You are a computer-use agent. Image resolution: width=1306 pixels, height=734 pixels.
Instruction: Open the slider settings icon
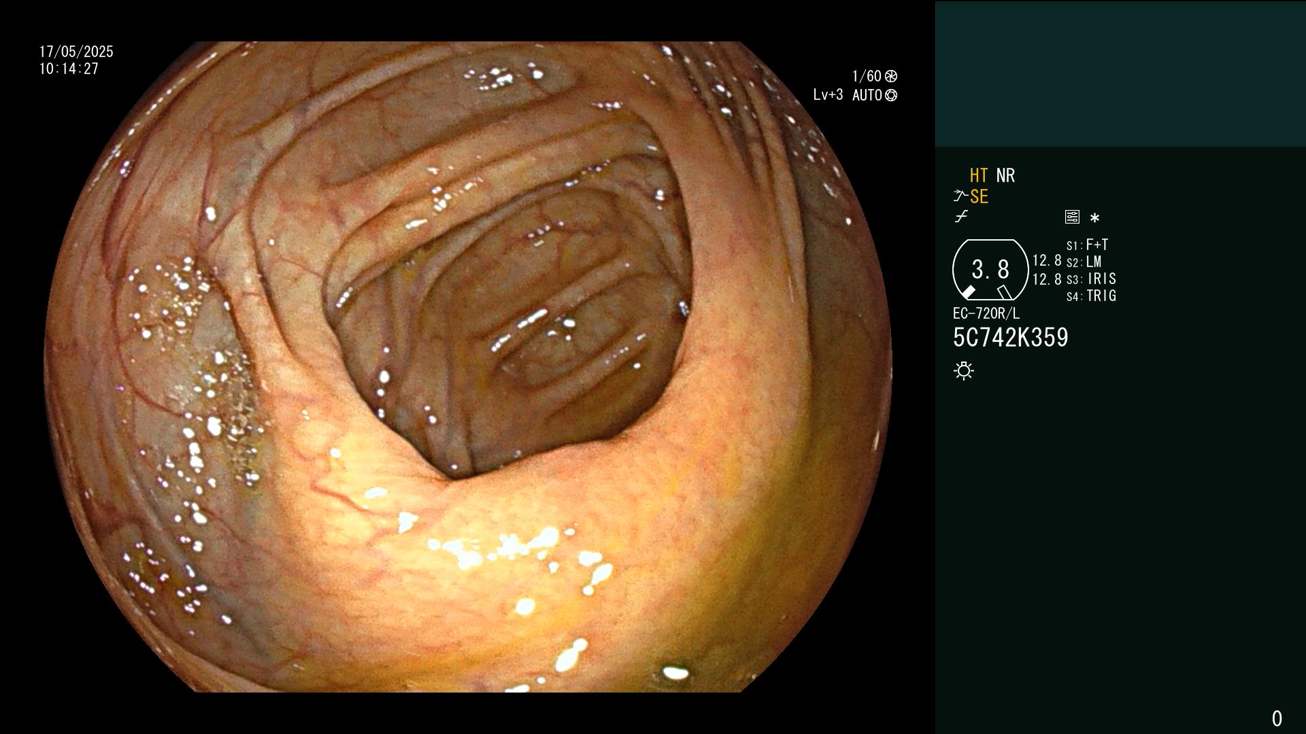[x=1072, y=217]
